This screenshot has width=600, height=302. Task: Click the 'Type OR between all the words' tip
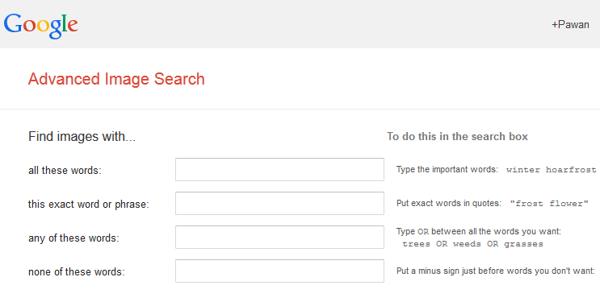pos(479,231)
